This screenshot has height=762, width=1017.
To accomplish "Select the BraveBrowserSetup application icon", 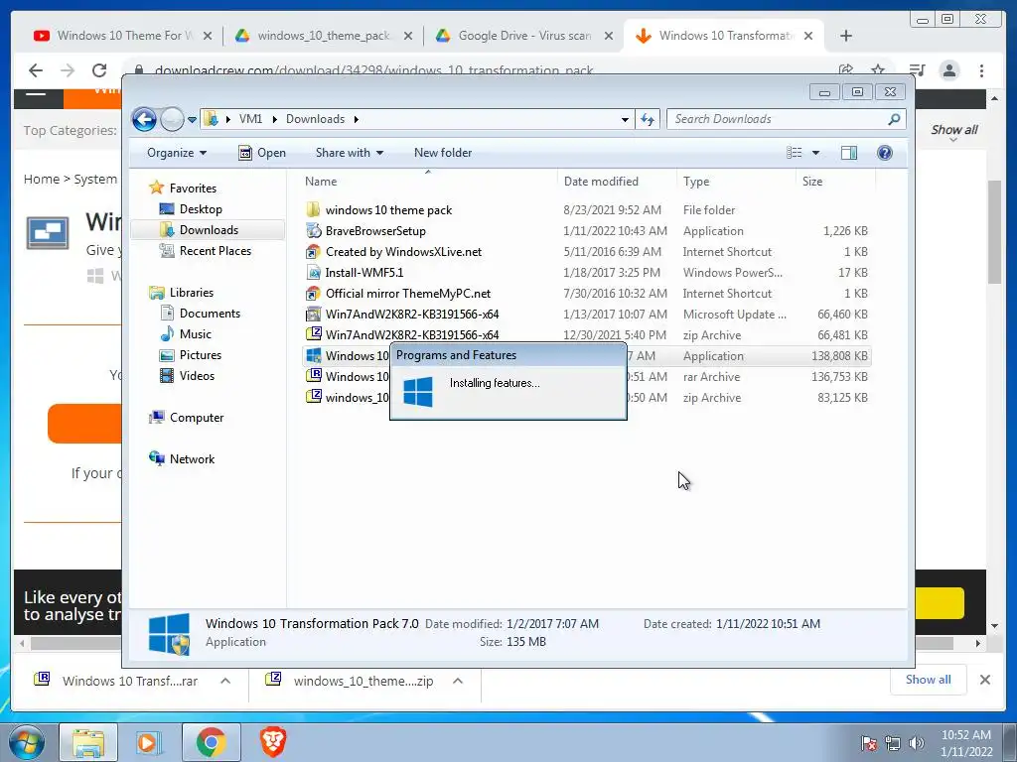I will pyautogui.click(x=313, y=230).
